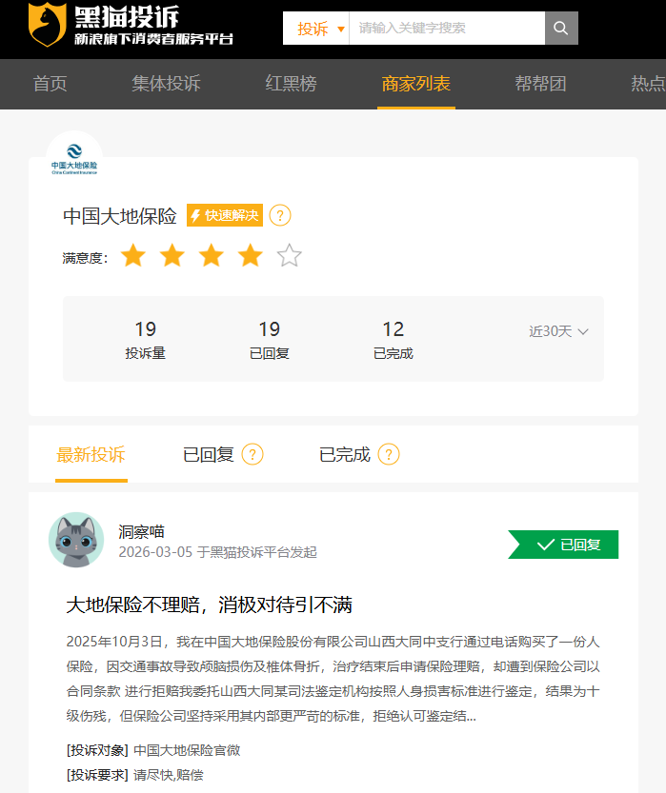The width and height of the screenshot is (666, 793).
Task: Click the first gold satisfaction star
Action: point(133,256)
